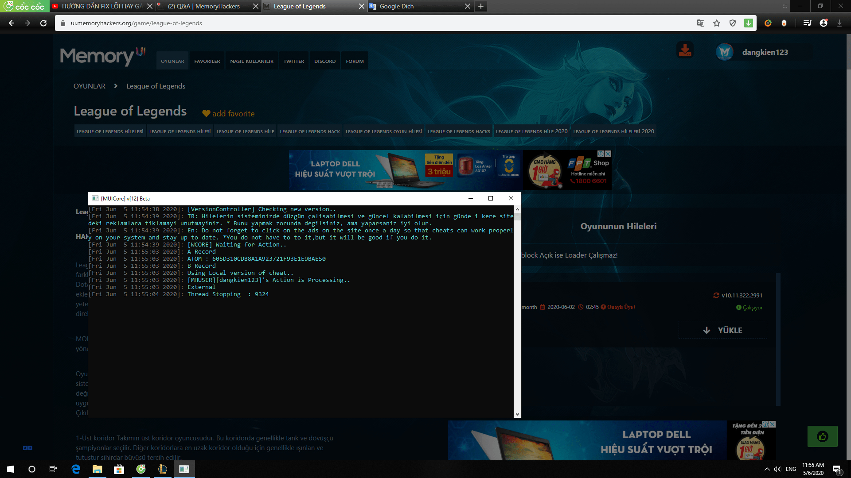
Task: Click the Onaylı Üye+ label
Action: (621, 307)
